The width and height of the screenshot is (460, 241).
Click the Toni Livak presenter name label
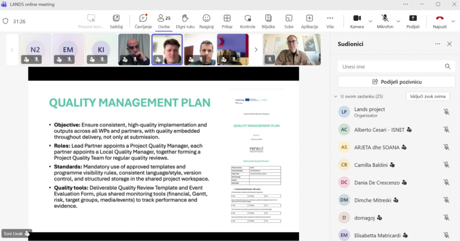click(16, 233)
